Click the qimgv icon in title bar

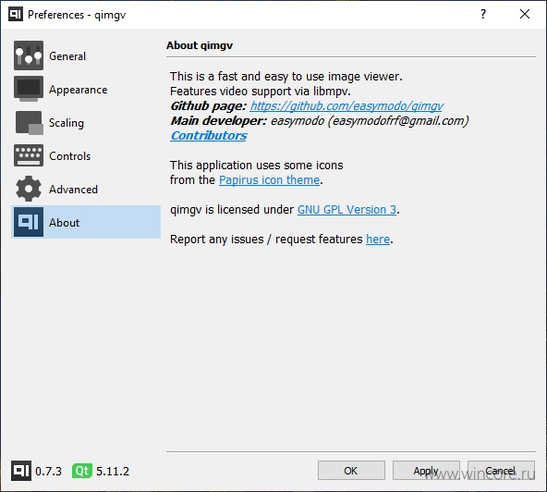click(x=16, y=14)
